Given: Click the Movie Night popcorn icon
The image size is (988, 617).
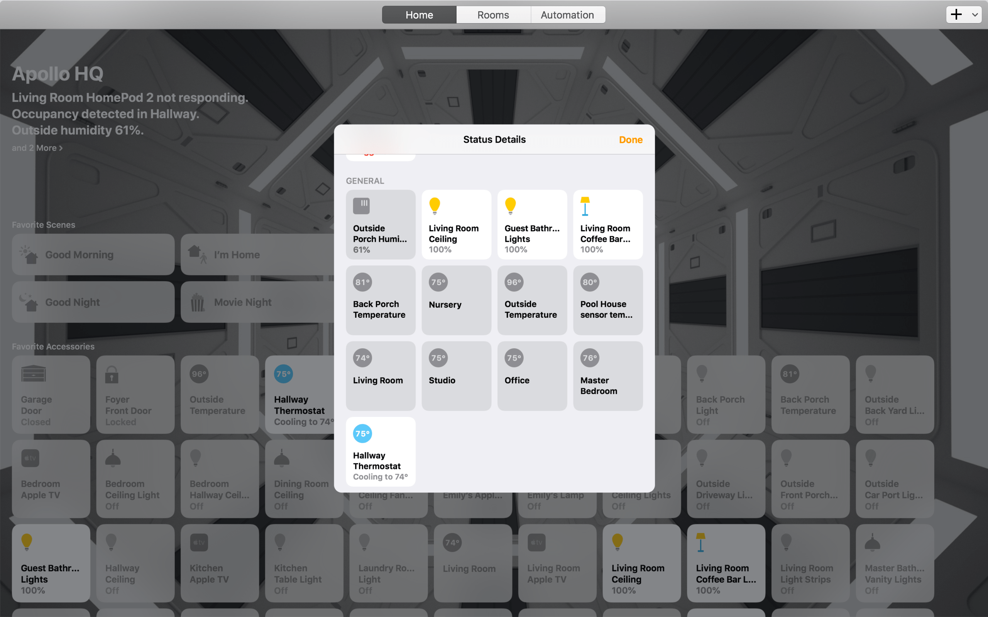Looking at the screenshot, I should (x=197, y=302).
